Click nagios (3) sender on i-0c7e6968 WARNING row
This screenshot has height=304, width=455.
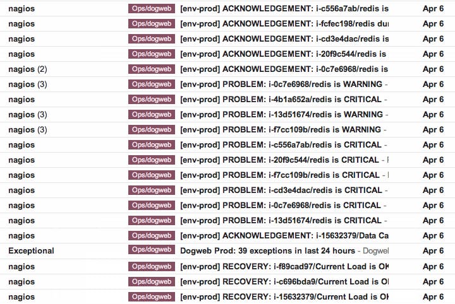(x=28, y=85)
